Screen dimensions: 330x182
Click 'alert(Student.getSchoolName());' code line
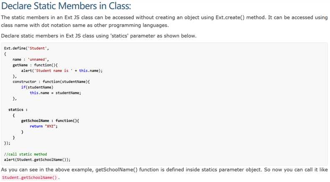37,160
